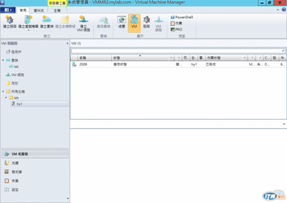Viewport: 287px width, 203px height.
Task: Click the 建立虛擬機器 (Create Virtual Machine) icon
Action: (28, 21)
